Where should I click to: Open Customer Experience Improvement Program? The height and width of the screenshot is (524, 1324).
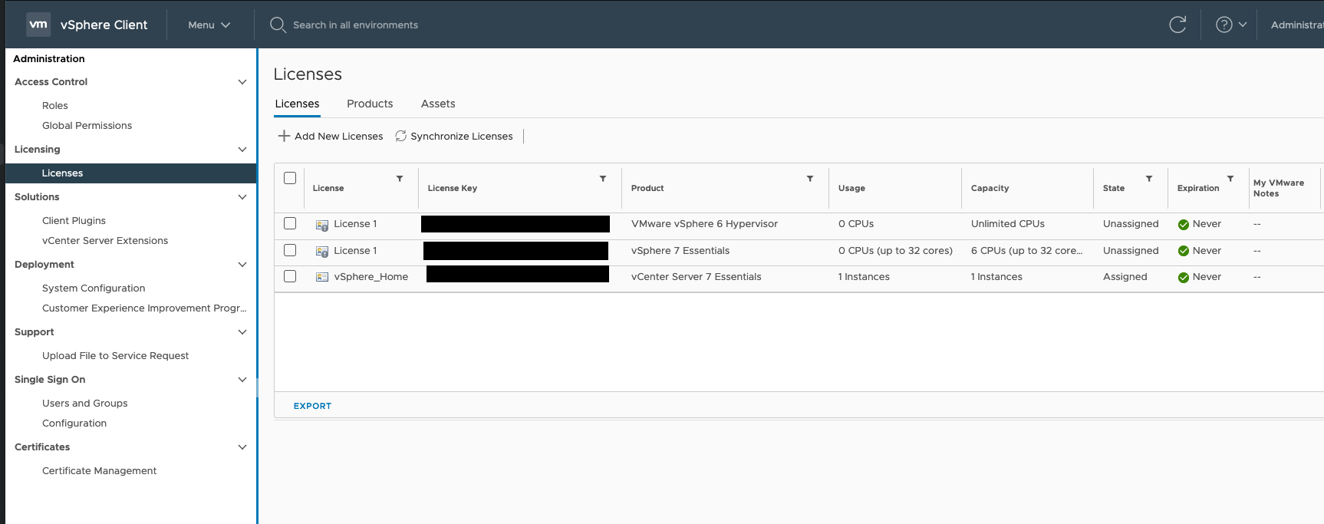coord(144,308)
